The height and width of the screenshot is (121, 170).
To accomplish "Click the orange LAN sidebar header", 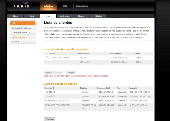I will pos(23,23).
